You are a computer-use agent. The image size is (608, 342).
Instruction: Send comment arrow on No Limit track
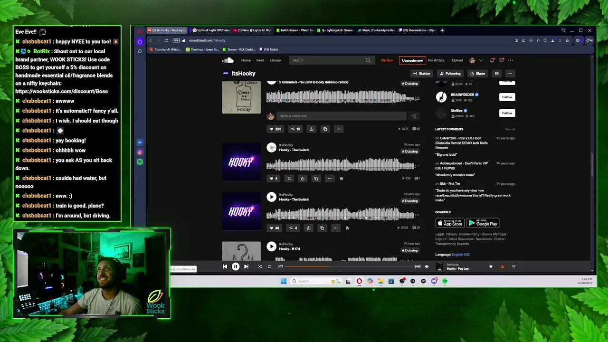pyautogui.click(x=414, y=116)
